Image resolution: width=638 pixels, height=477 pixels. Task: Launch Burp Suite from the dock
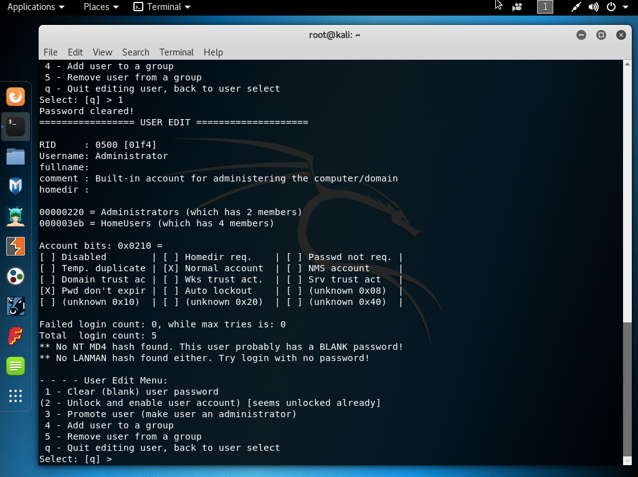pyautogui.click(x=16, y=246)
